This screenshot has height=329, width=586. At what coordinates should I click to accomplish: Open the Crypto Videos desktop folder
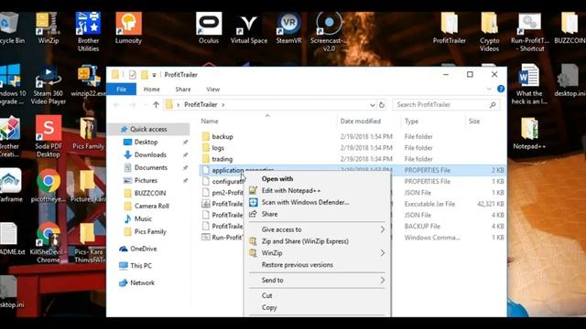[x=489, y=31]
